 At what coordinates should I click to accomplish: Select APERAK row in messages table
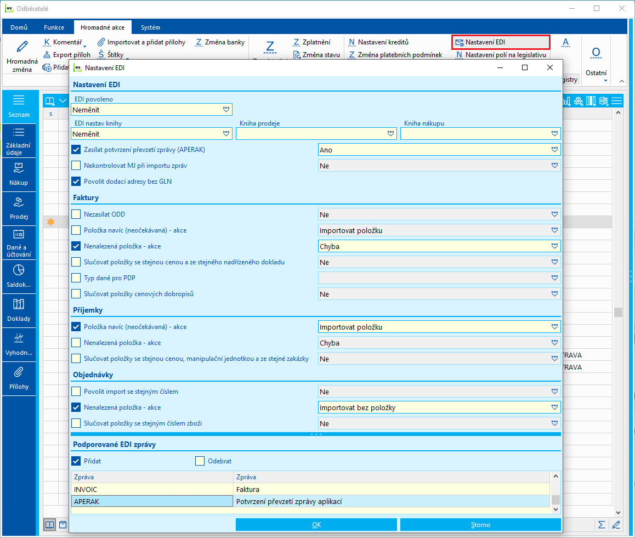[x=310, y=502]
